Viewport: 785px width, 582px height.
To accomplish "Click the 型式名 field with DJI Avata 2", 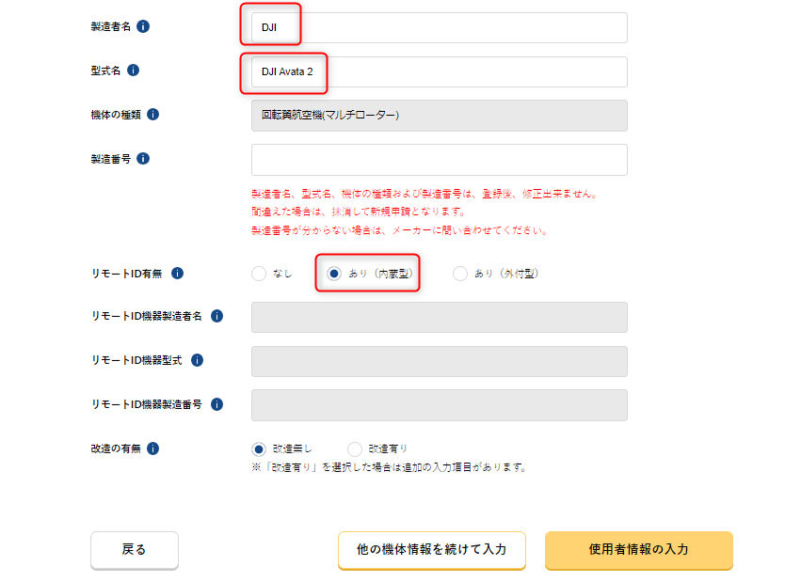I will [439, 71].
